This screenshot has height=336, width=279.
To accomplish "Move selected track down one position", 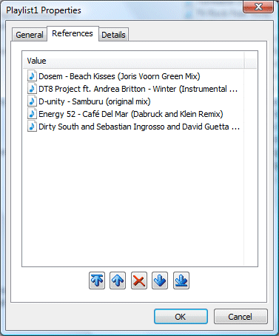I will click(x=160, y=280).
